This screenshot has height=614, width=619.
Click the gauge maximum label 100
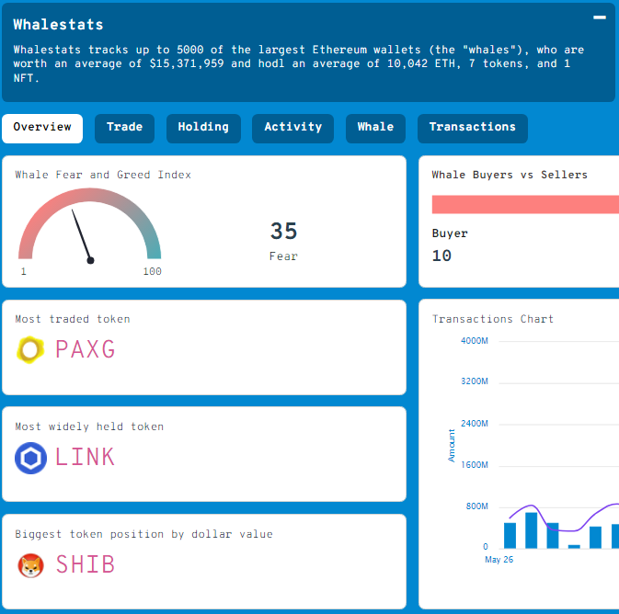[153, 271]
